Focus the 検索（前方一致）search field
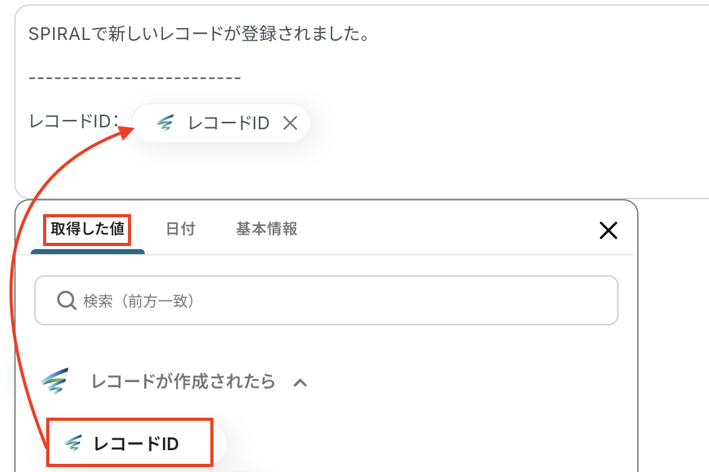709x472 pixels. (x=337, y=301)
